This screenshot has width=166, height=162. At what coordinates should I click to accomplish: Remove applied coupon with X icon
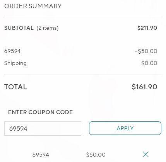145,154
